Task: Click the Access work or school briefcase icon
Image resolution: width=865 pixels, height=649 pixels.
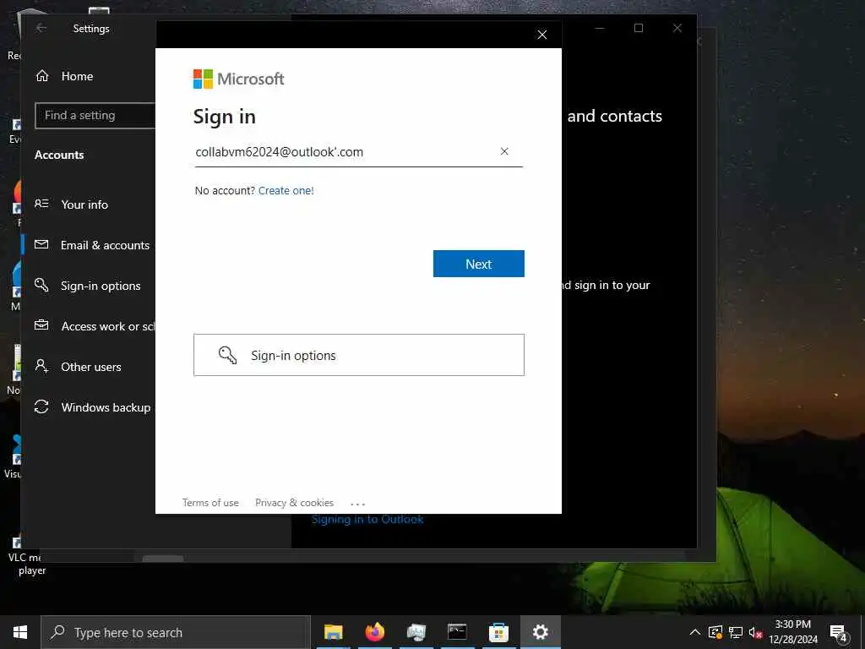Action: [x=41, y=325]
